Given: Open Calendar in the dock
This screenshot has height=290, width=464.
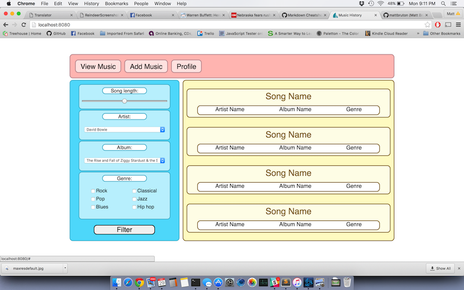Looking at the screenshot, I should pos(162,282).
